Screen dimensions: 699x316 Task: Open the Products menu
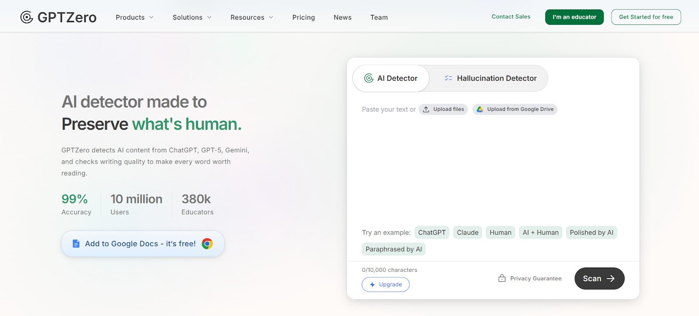click(135, 17)
